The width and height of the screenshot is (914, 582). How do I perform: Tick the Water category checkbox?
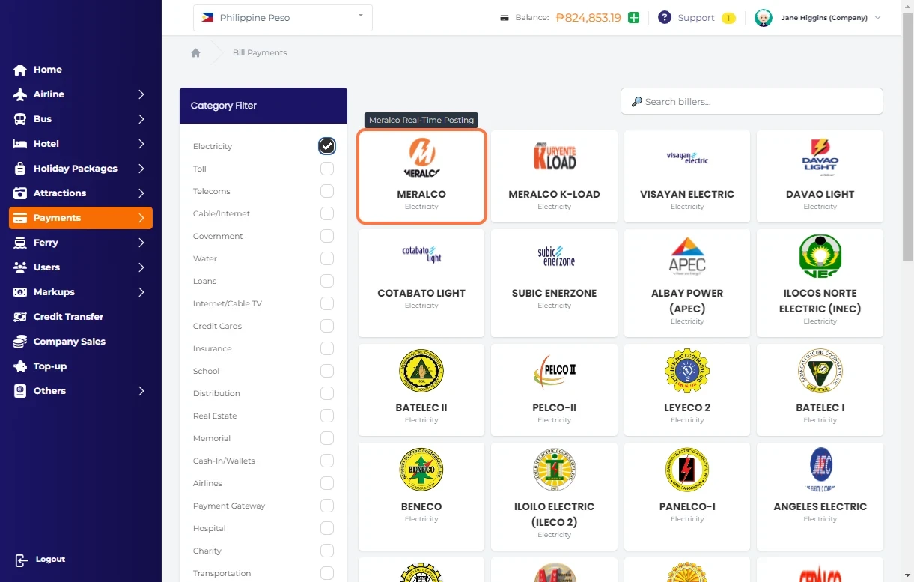coord(327,258)
